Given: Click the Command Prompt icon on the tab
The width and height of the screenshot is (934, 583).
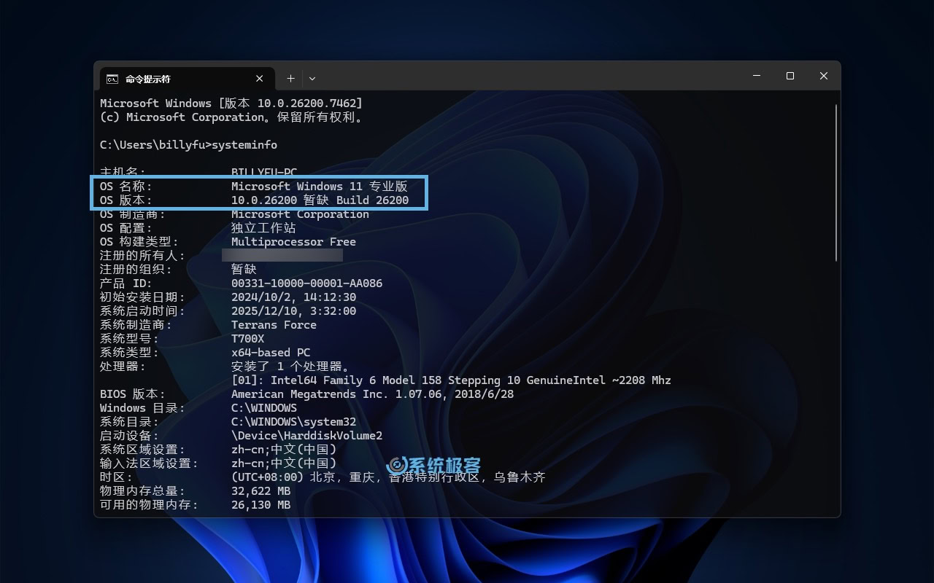Looking at the screenshot, I should [112, 78].
